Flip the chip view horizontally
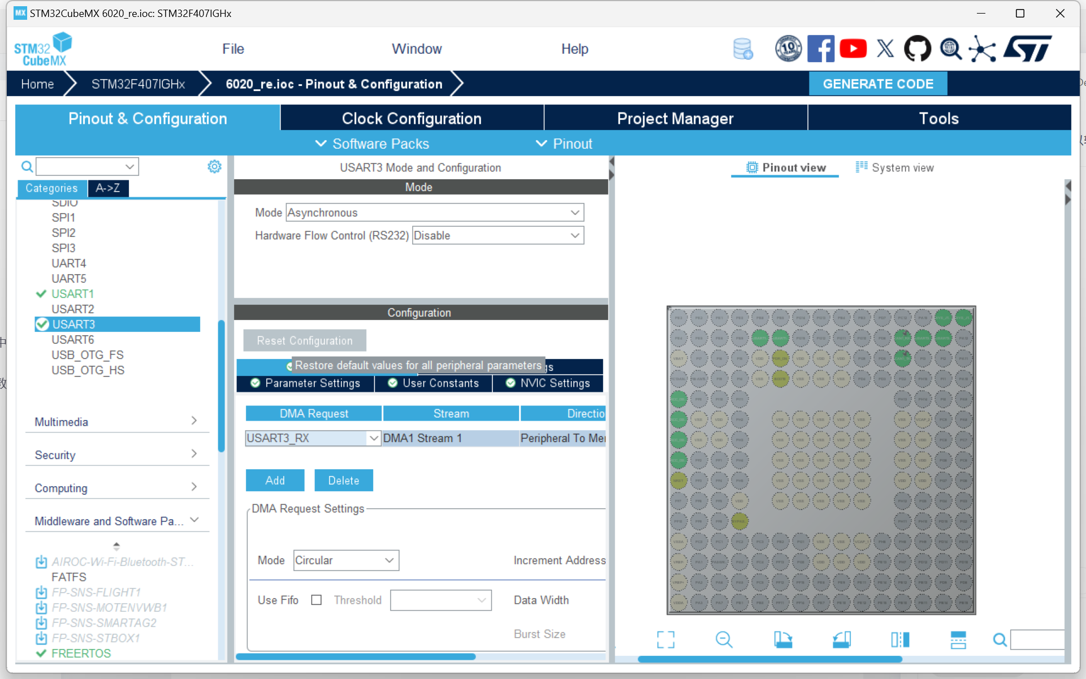 [900, 639]
